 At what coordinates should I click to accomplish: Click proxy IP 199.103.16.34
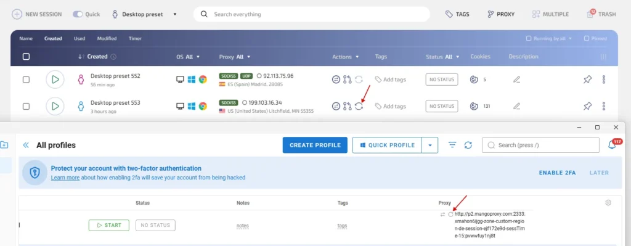pos(265,102)
